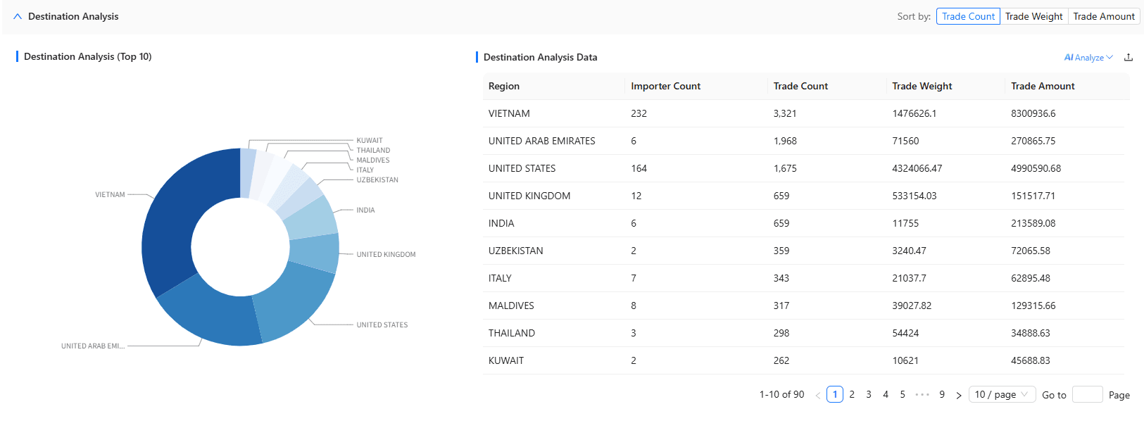The image size is (1144, 428).
Task: Go to page 3 of results
Action: (869, 394)
